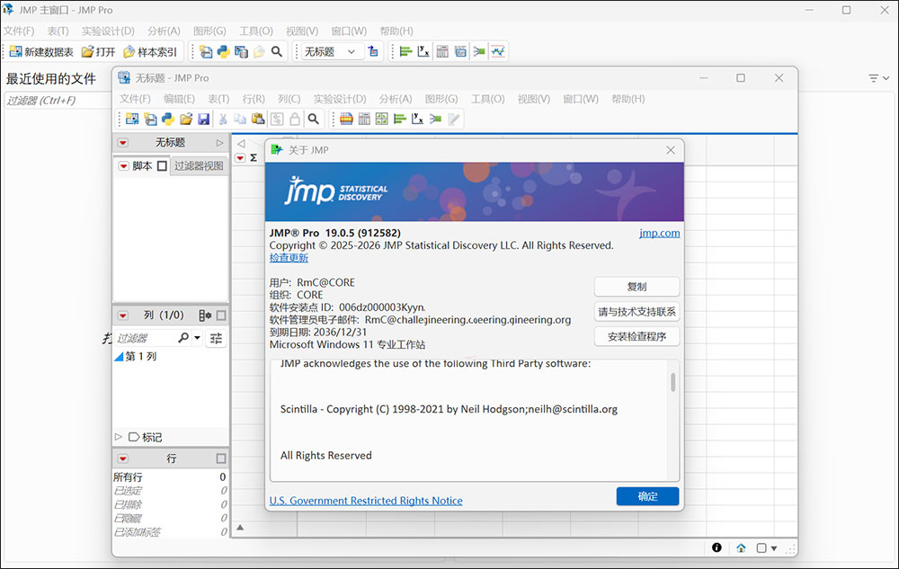Open 编辑(E) menu in 无标题 window
The height and width of the screenshot is (569, 899).
179,99
